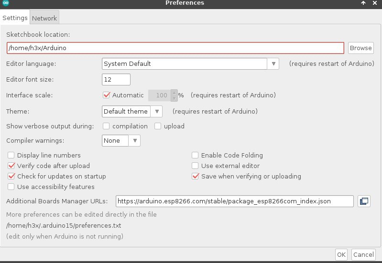Viewport: 382px width, 263px height.
Task: Click the roll-up arrow in the title bar
Action: click(x=363, y=3)
